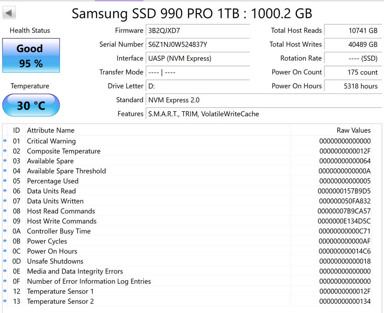384x313 pixels.
Task: Select the Available Spare attribute name
Action: 50,161
